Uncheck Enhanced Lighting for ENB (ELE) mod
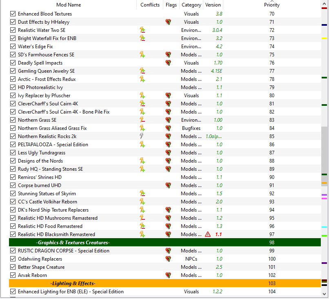 click(x=13, y=291)
